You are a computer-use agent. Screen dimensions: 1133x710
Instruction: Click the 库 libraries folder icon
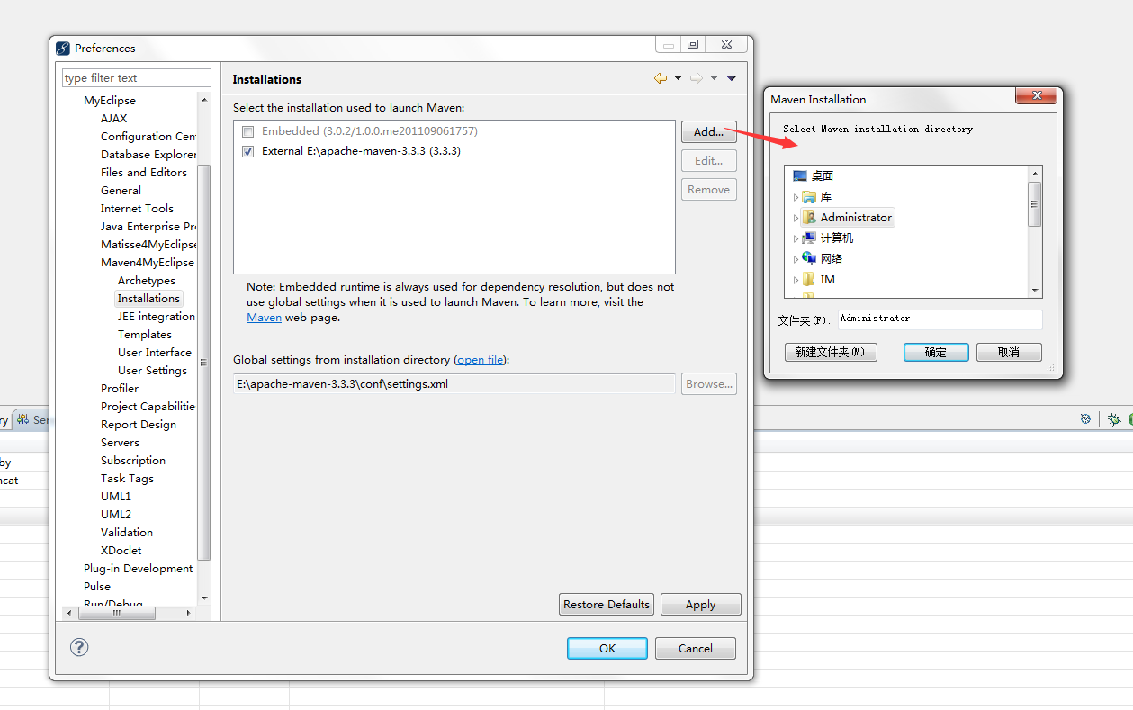809,197
